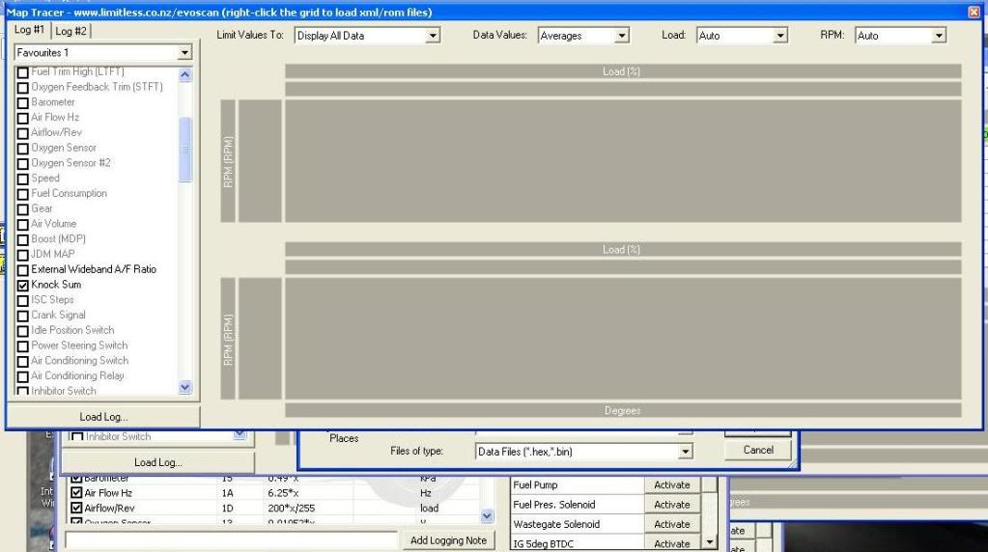Select Places in the file dialog
988x552 pixels.
point(344,438)
